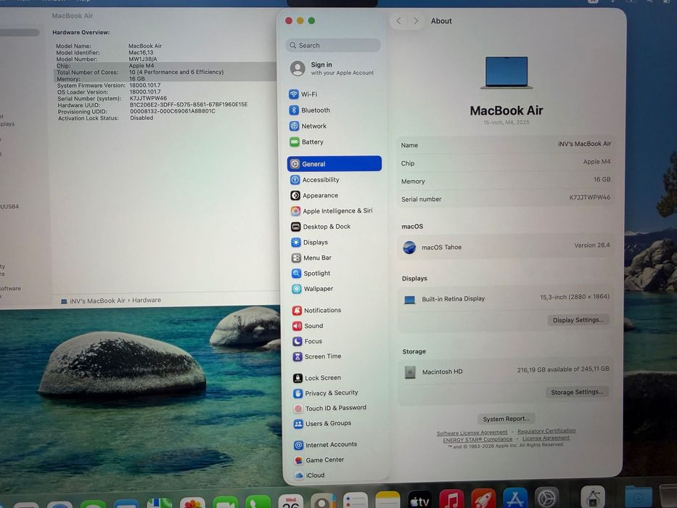This screenshot has height=508, width=677.
Task: Open Calendar from the Dock
Action: tap(291, 501)
